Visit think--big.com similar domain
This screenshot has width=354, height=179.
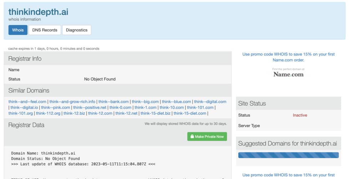pyautogui.click(x=145, y=101)
